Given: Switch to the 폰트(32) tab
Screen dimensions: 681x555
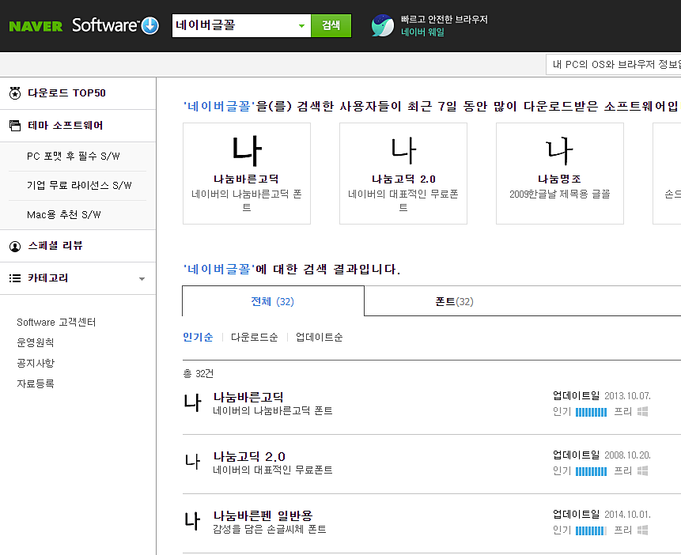Looking at the screenshot, I should [454, 301].
